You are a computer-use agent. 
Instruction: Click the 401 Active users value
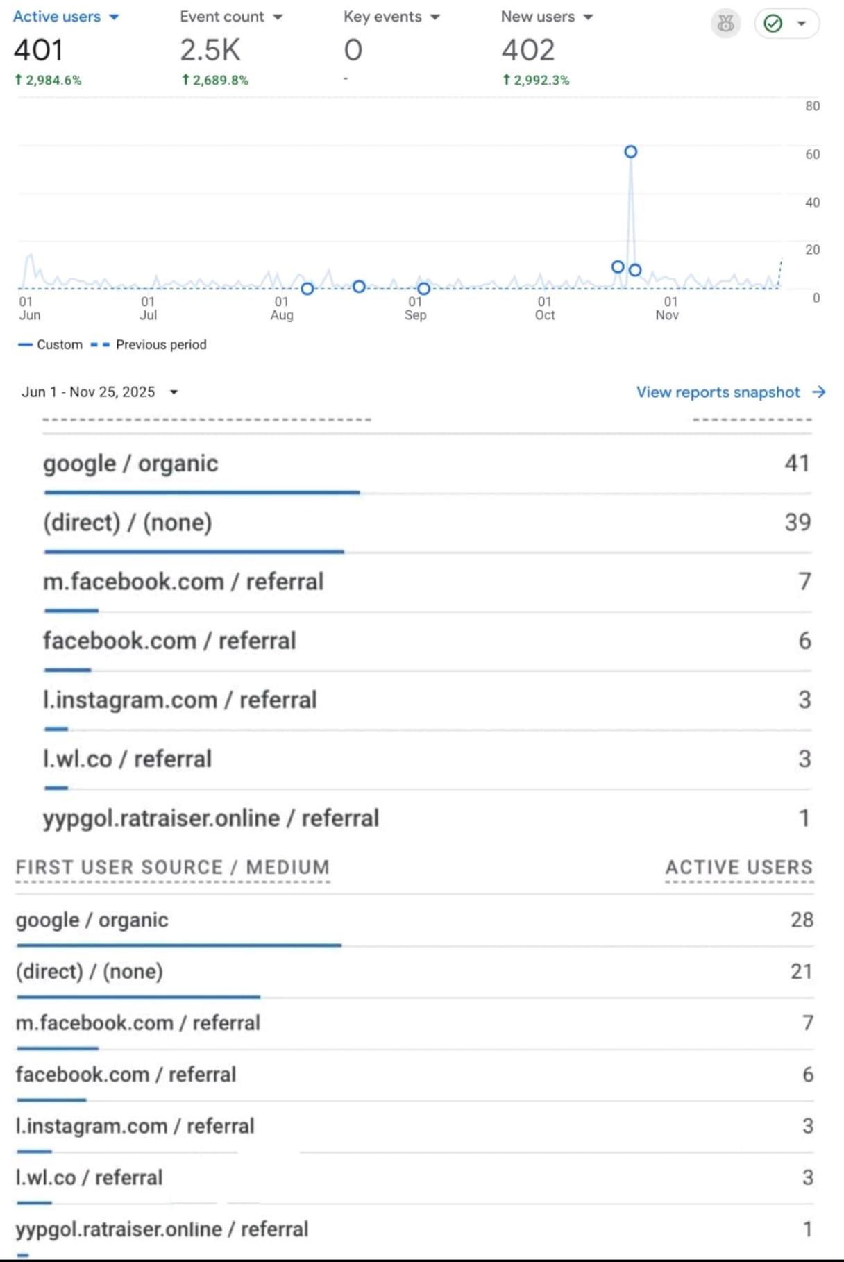[38, 49]
